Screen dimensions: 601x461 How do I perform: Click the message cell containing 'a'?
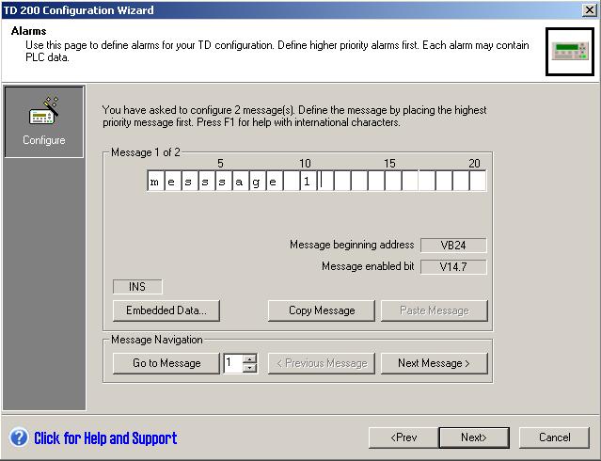(x=240, y=181)
